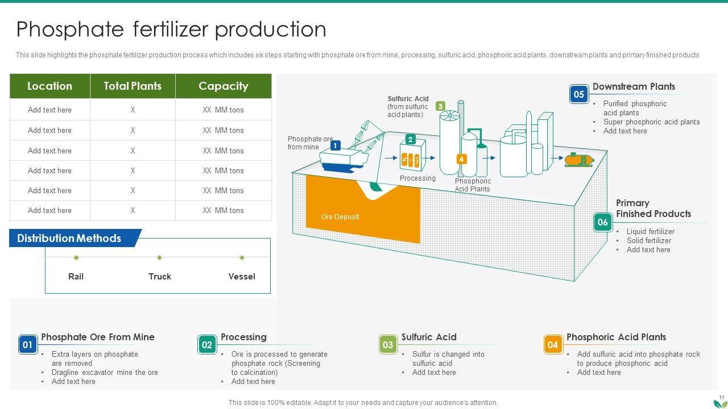Select the Capacity column header

click(223, 86)
